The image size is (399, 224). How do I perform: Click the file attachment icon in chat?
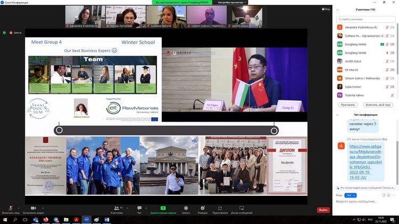click(x=384, y=195)
